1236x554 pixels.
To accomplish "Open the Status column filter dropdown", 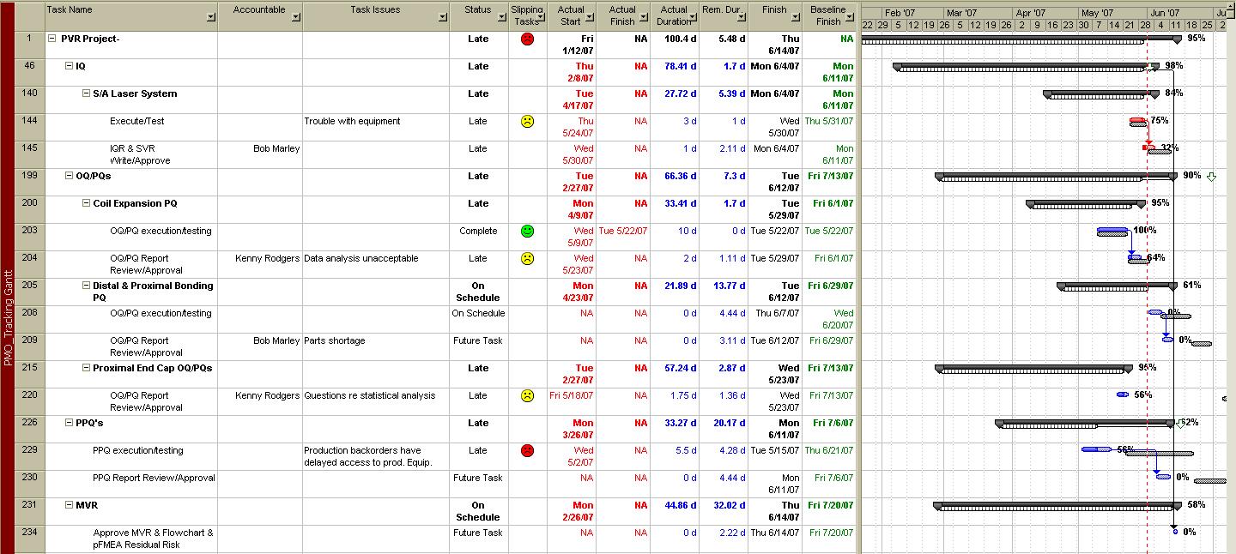I will tap(500, 17).
